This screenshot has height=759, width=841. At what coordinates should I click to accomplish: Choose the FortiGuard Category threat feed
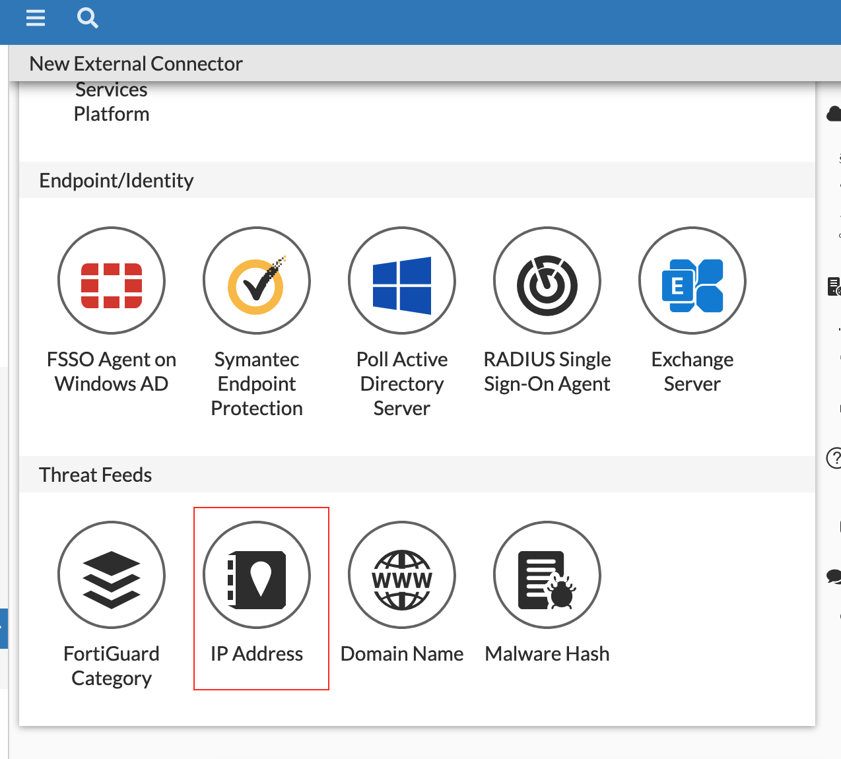(111, 575)
